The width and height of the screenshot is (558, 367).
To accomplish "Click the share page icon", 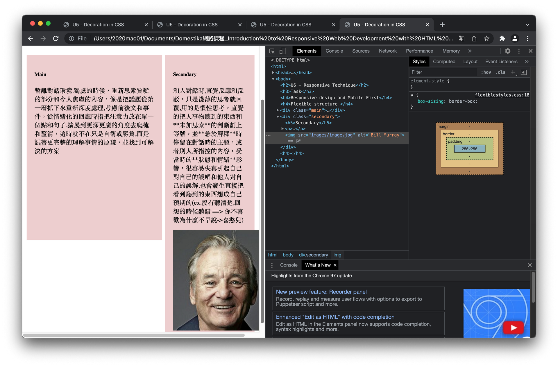I will tap(474, 39).
